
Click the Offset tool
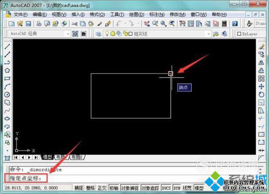261,70
